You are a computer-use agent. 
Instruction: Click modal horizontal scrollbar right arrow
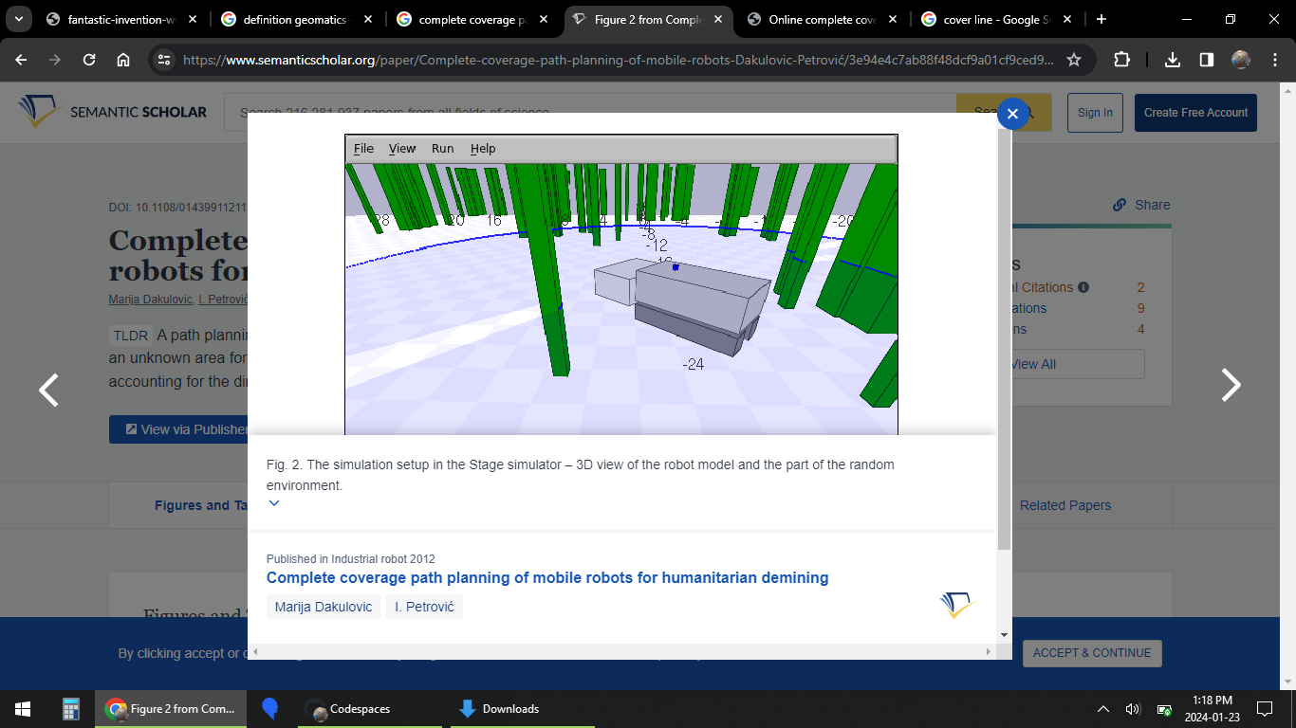pos(989,651)
